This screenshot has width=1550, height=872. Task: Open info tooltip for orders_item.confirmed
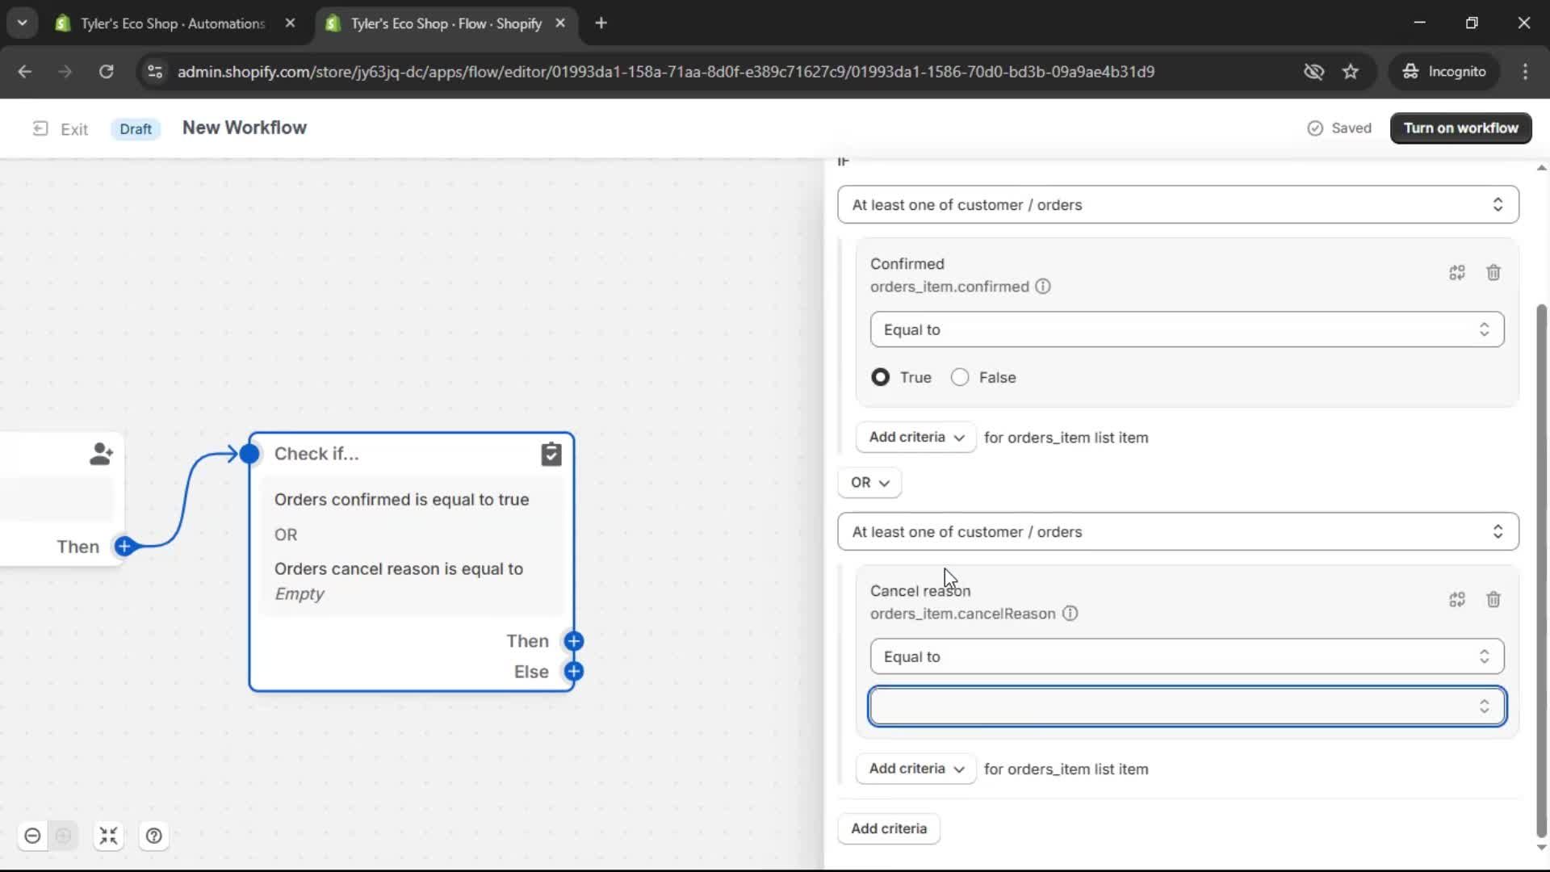tap(1042, 287)
